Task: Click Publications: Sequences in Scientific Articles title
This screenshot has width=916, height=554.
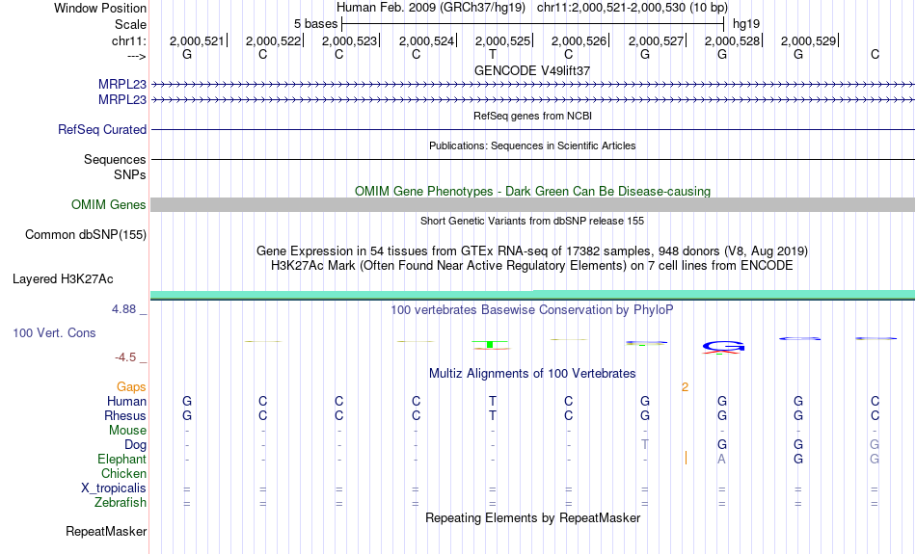Action: [x=532, y=145]
